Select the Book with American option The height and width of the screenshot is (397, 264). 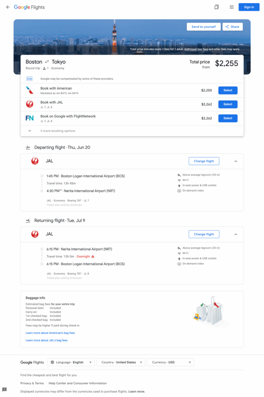(228, 90)
